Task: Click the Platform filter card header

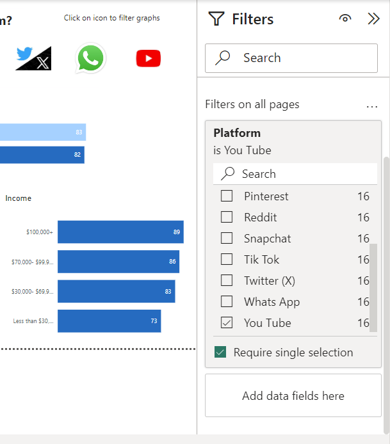Action: [x=237, y=133]
